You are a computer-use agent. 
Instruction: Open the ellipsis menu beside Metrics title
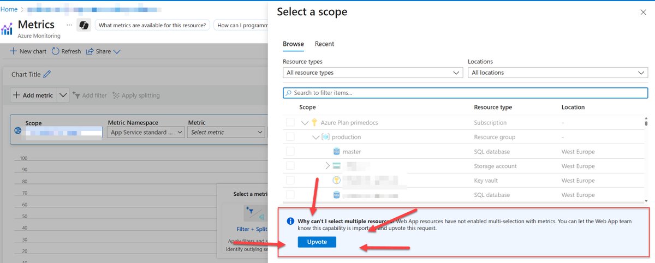[69, 25]
